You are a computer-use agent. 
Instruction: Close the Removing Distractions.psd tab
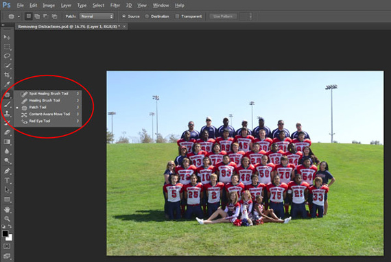pos(124,26)
